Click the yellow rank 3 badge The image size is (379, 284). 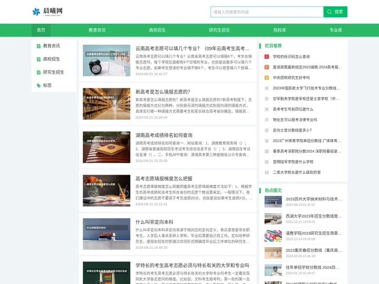tap(266, 77)
